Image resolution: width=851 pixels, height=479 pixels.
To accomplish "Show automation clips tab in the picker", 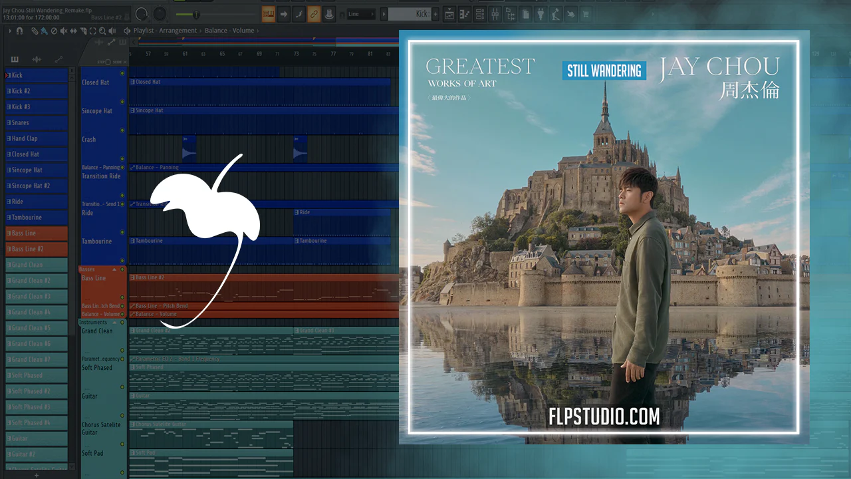I will (x=59, y=59).
